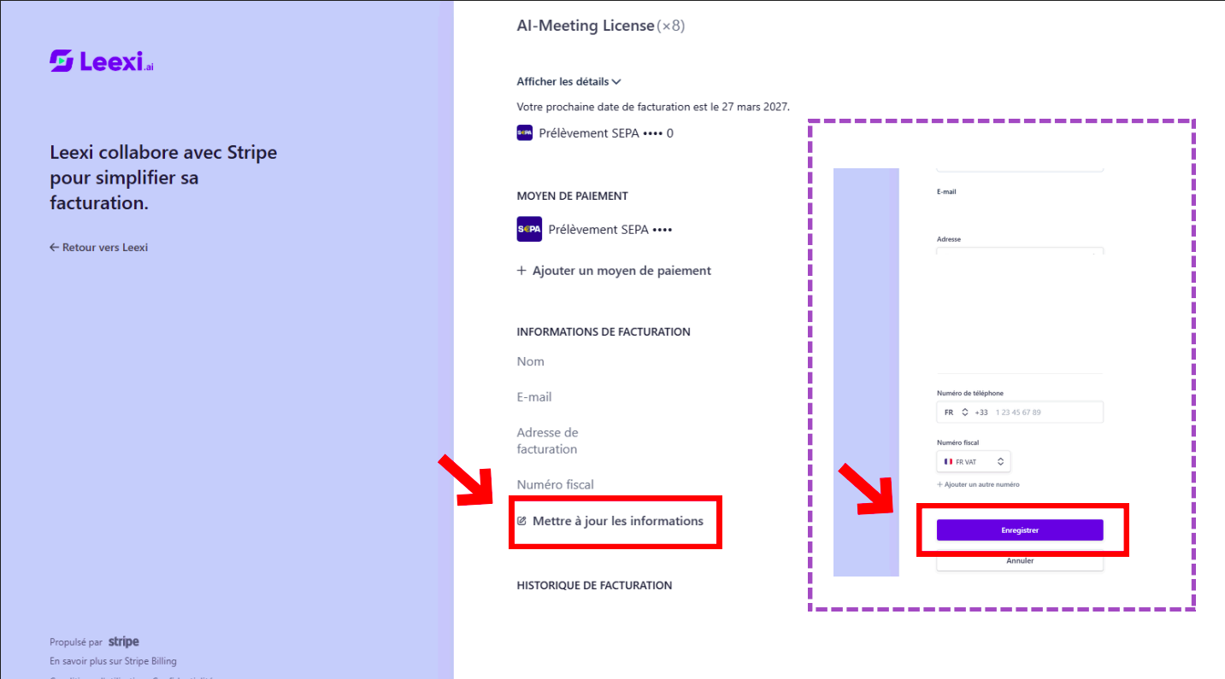
Task: Click the pencil icon beside Mettre à jour
Action: pos(521,521)
